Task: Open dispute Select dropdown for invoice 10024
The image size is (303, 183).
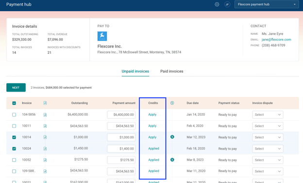Action: coord(268,149)
